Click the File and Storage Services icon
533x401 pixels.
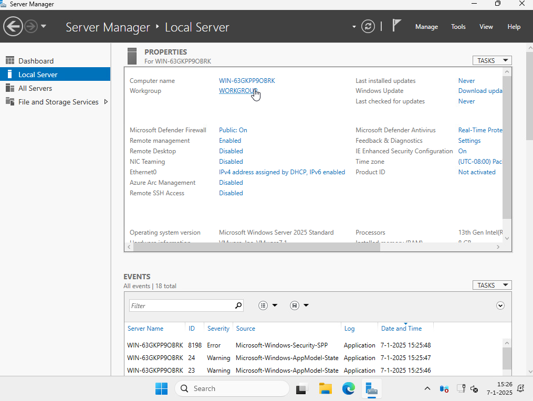coord(10,102)
